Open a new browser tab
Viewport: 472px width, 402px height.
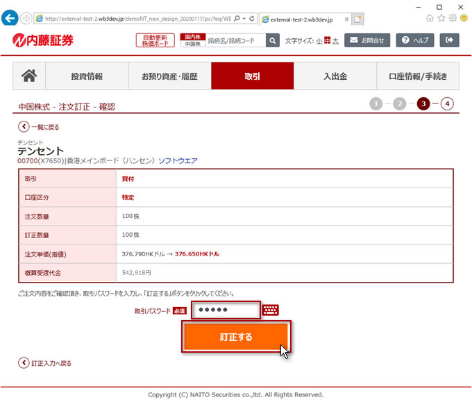[x=357, y=19]
